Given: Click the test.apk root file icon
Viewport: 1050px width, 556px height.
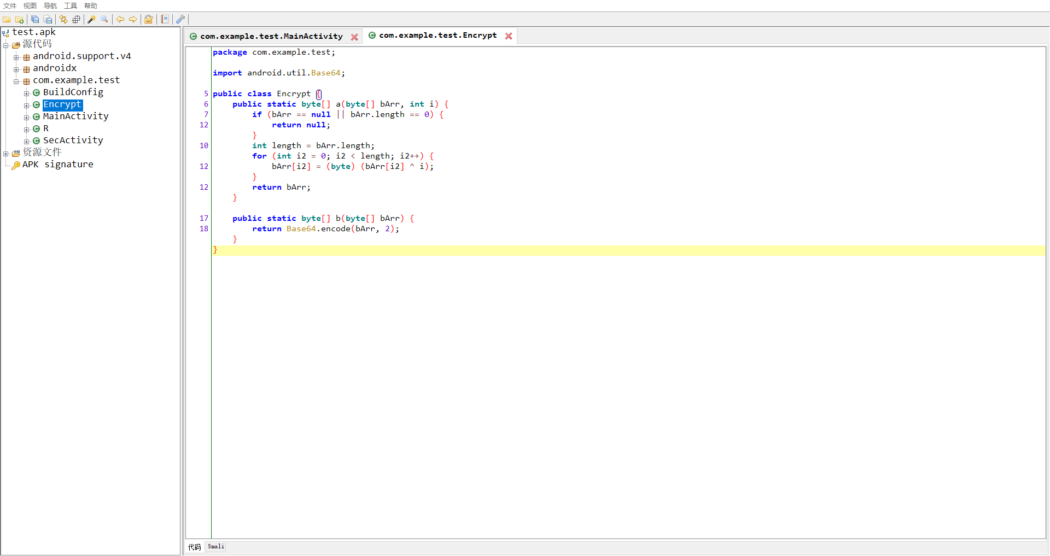Looking at the screenshot, I should coord(5,33).
